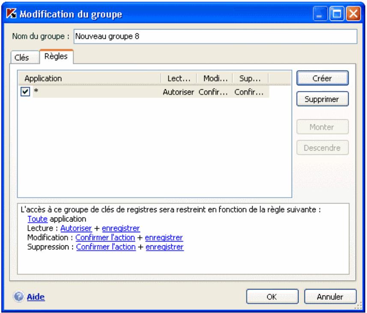Click Confir... cell under Modi... column

tap(213, 92)
